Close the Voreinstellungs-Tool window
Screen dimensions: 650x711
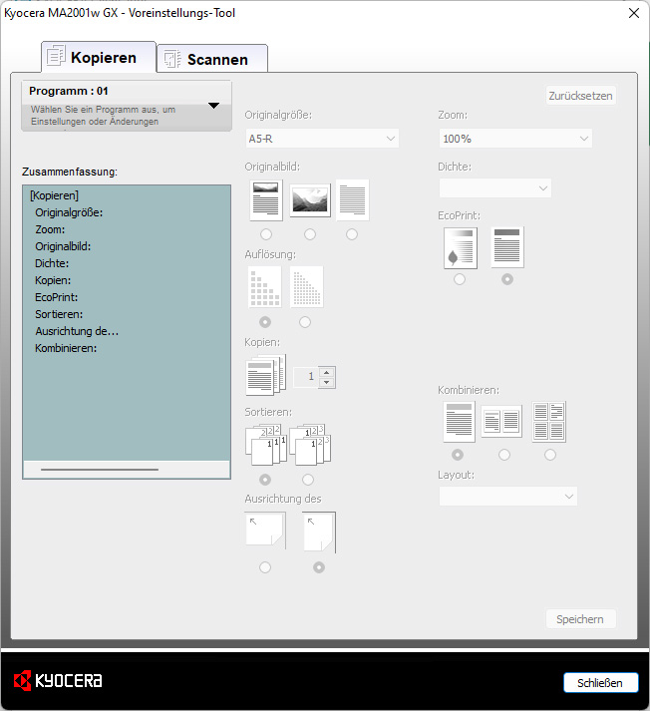(634, 13)
